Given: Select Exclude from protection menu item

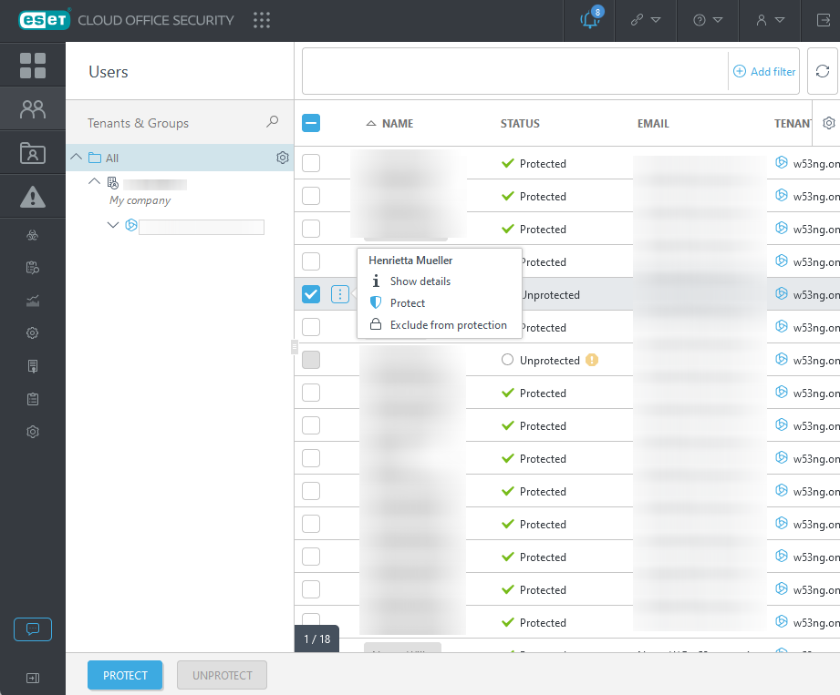Looking at the screenshot, I should click(448, 325).
